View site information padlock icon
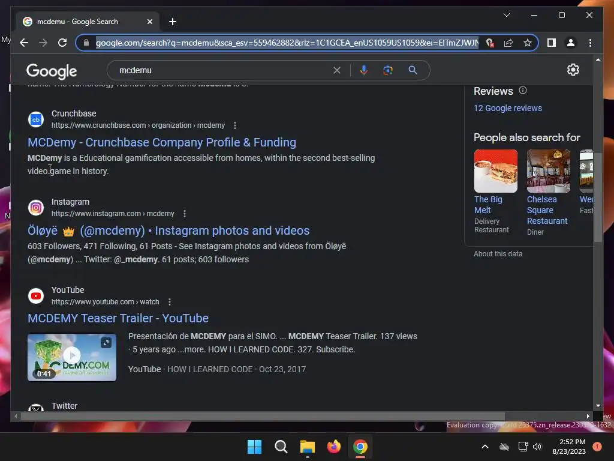The height and width of the screenshot is (461, 614). pyautogui.click(x=86, y=43)
